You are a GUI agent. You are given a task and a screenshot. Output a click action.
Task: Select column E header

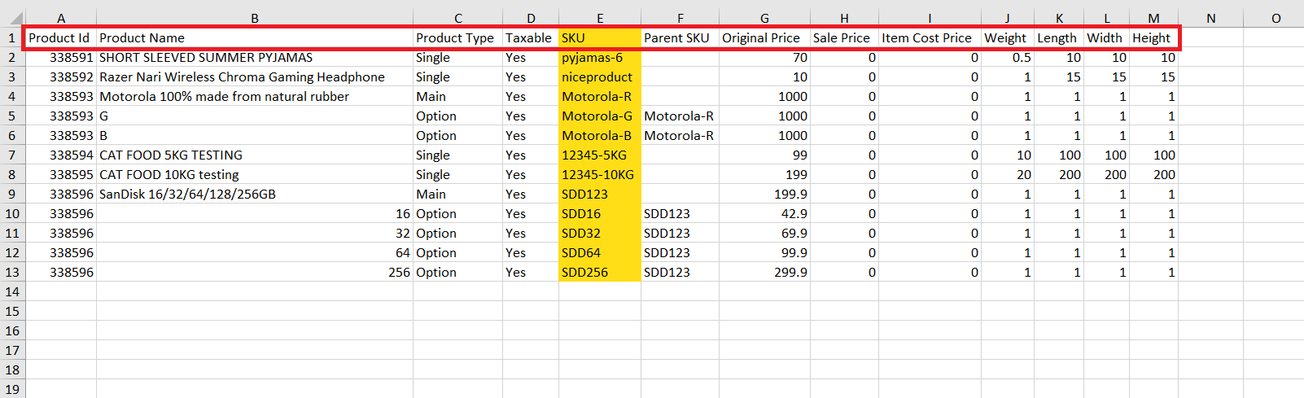[x=600, y=18]
